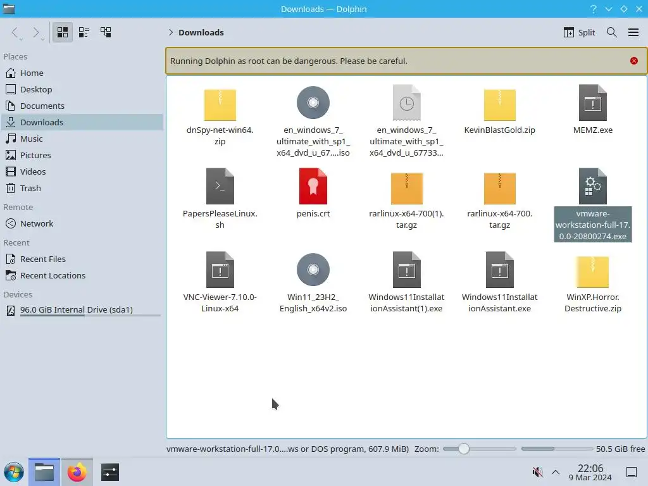
Task: Select the partial Windows 7 download file icon
Action: (406, 103)
